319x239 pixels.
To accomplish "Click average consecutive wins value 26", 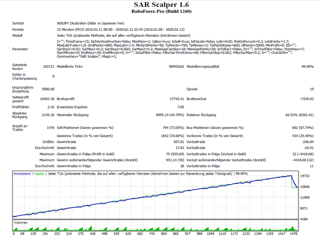I will (182, 166).
